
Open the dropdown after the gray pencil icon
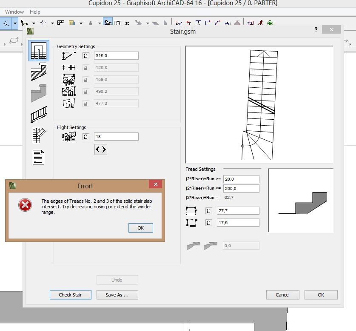click(x=148, y=23)
